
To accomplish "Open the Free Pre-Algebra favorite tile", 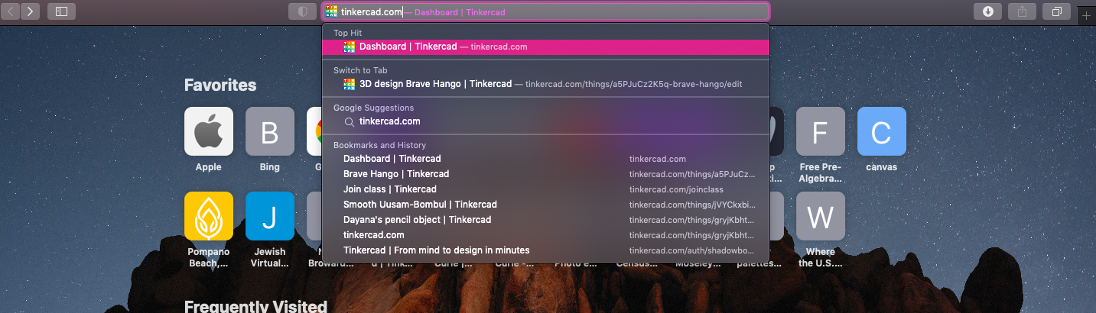I will [x=821, y=131].
